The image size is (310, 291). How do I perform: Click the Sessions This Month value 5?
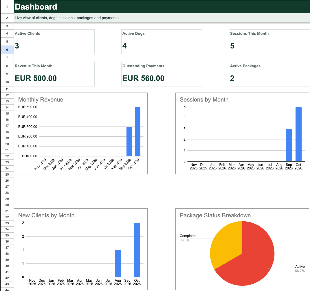(232, 46)
